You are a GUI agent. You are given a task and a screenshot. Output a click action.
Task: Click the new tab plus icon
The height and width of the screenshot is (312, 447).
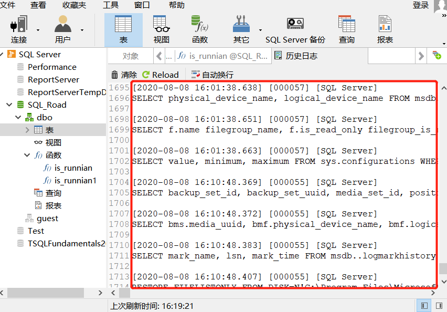click(437, 55)
